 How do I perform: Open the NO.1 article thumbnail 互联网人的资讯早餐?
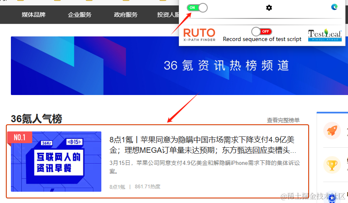pyautogui.click(x=56, y=162)
